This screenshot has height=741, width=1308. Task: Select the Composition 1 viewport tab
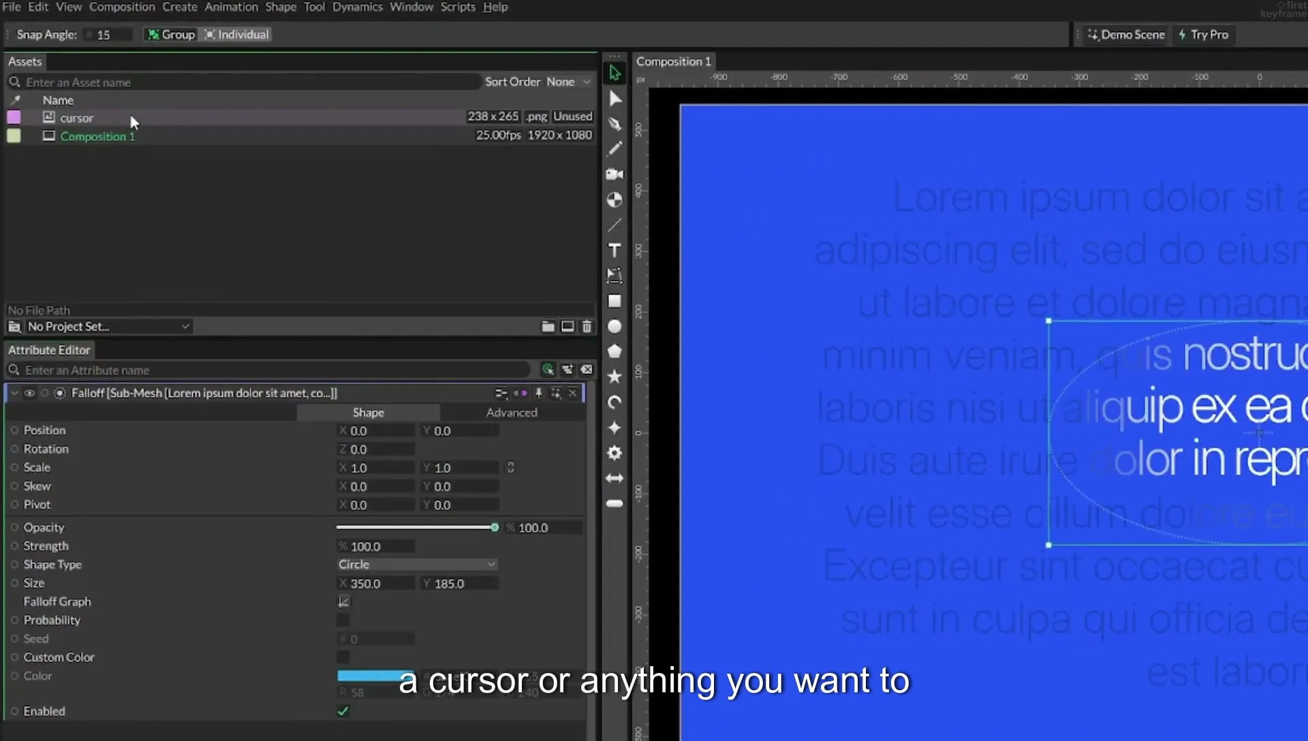click(x=673, y=61)
